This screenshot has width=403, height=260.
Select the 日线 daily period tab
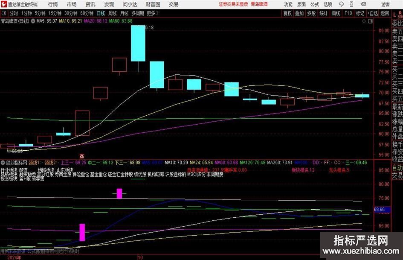101,13
